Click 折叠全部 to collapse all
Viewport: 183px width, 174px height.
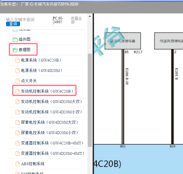[76, 20]
